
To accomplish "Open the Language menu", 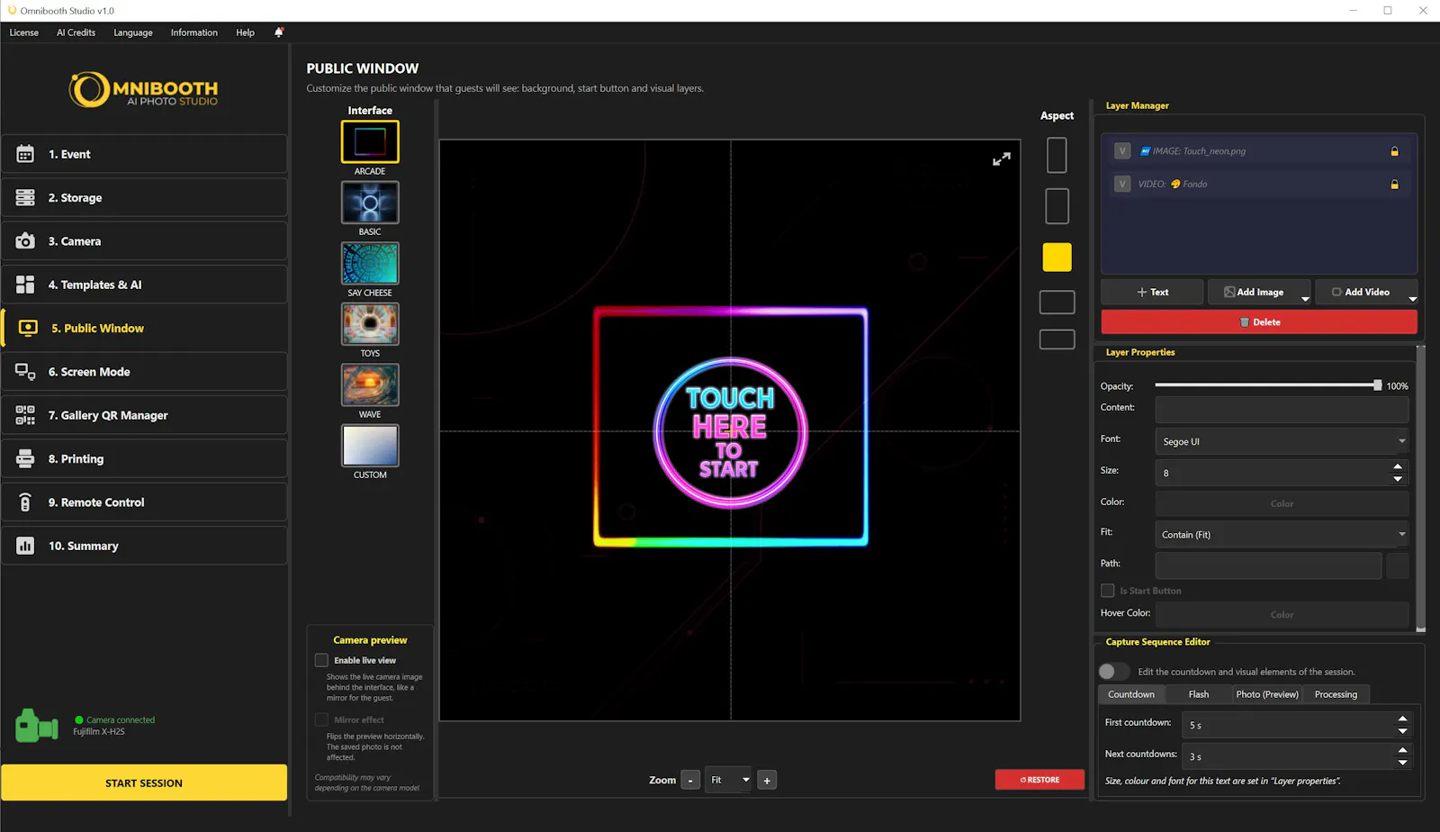I will click(x=133, y=32).
